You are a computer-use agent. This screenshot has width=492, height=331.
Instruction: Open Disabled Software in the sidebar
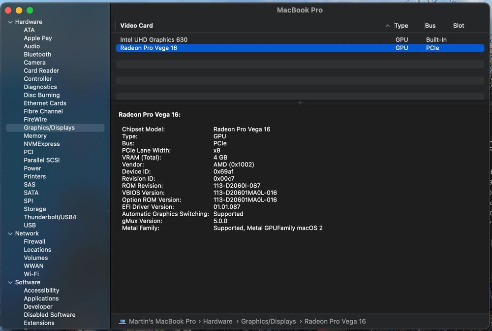[x=50, y=315]
